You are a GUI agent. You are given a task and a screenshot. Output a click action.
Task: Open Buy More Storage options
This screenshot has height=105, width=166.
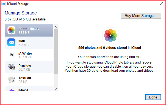(x=141, y=16)
